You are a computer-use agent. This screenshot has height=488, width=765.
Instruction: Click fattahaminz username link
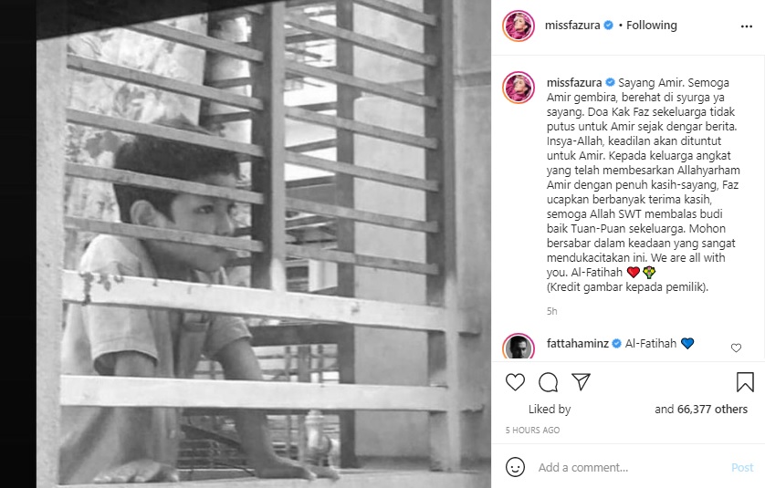(x=578, y=343)
